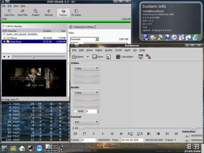This screenshot has width=204, height=153.
Task: Click Avidemux stop button
Action: (85, 134)
